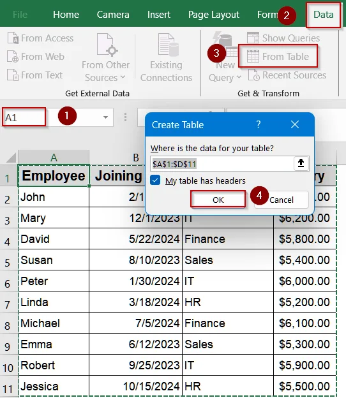The image size is (346, 398).
Task: Click the Employee header cell
Action: pyautogui.click(x=54, y=175)
